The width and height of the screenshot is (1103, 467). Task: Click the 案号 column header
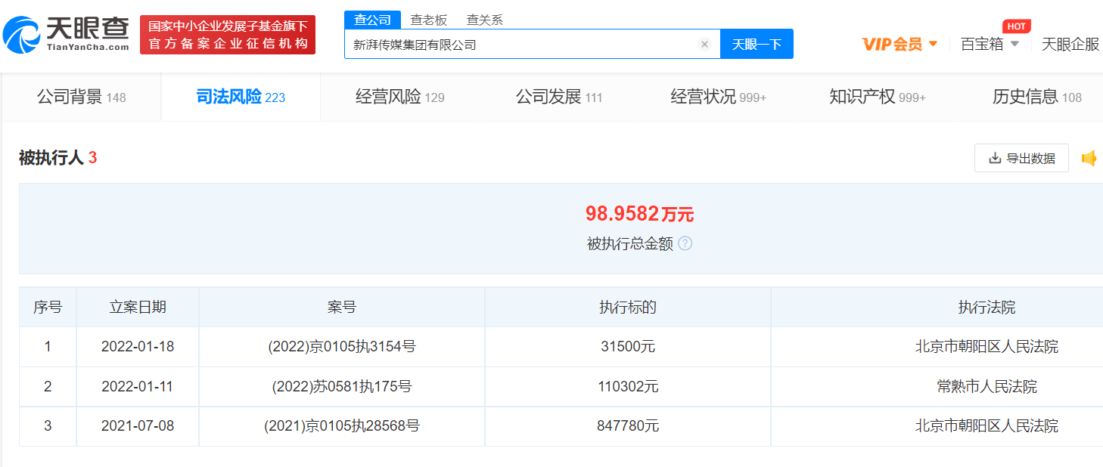pos(342,307)
